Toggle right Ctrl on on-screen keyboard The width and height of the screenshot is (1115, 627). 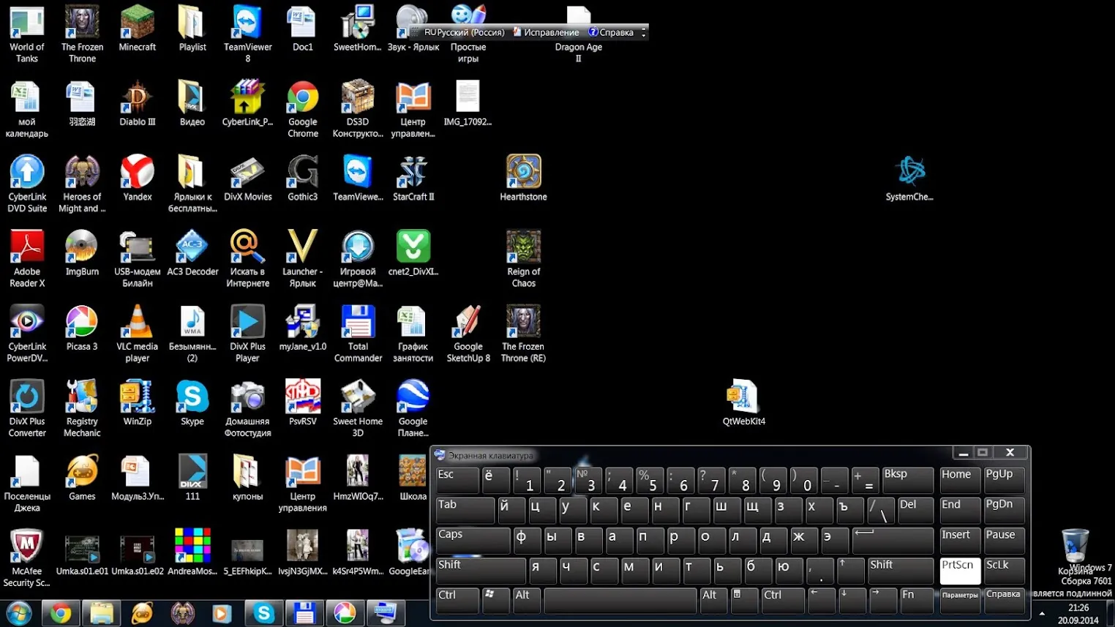(782, 601)
